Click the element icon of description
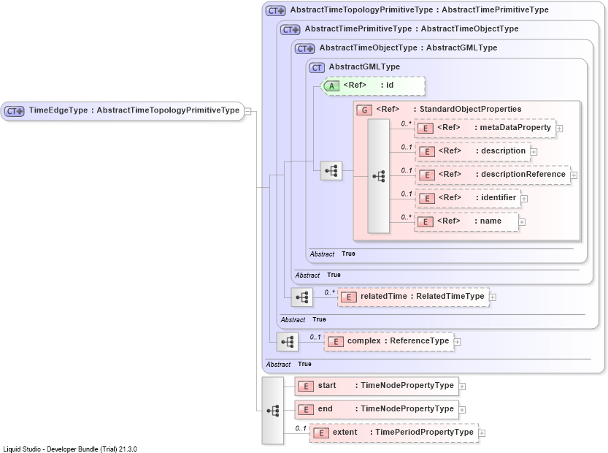 427,152
